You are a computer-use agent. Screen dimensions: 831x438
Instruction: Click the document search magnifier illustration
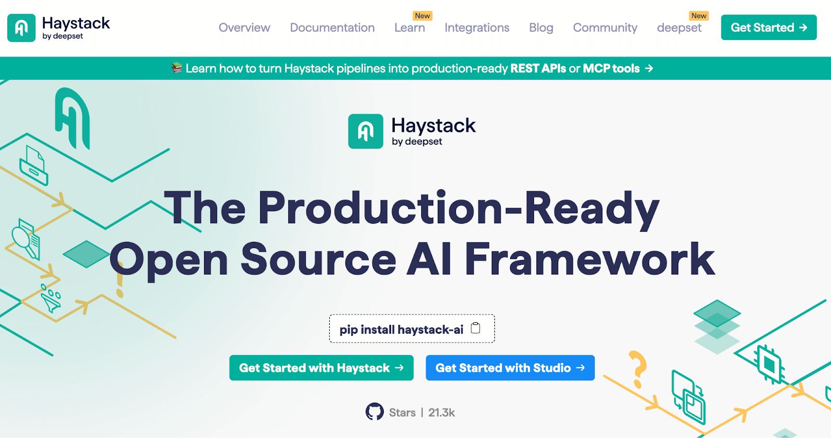click(x=26, y=239)
